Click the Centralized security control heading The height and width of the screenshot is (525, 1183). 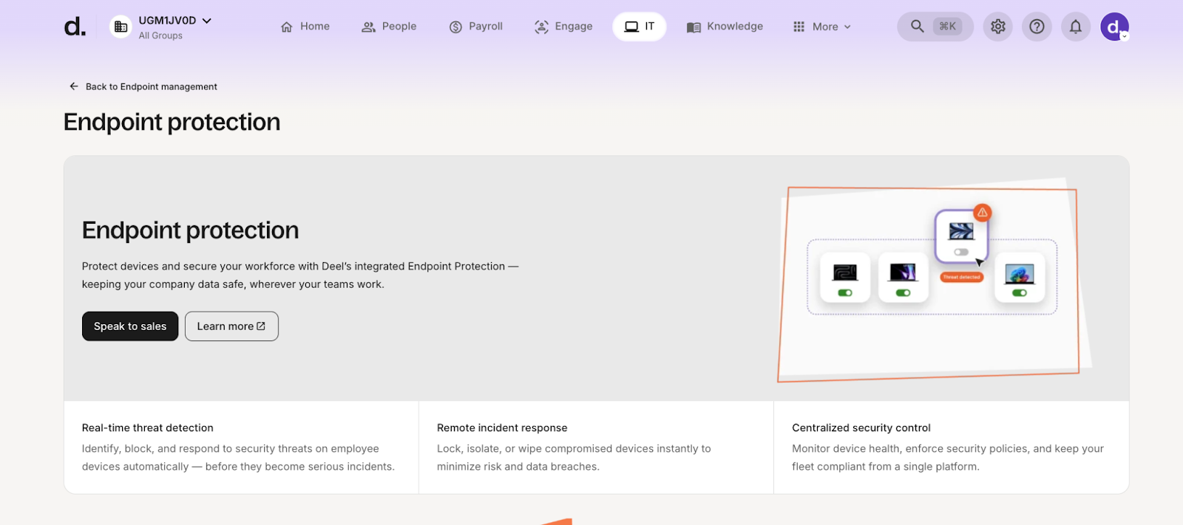(861, 428)
